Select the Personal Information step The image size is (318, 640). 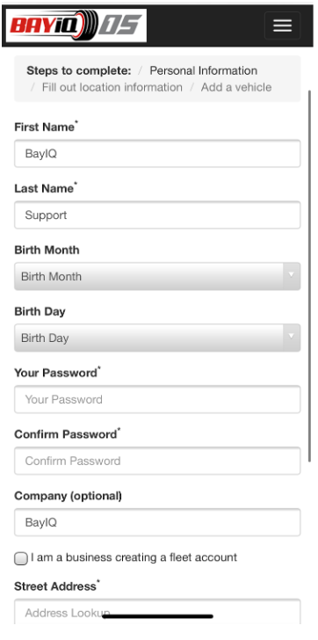point(203,70)
